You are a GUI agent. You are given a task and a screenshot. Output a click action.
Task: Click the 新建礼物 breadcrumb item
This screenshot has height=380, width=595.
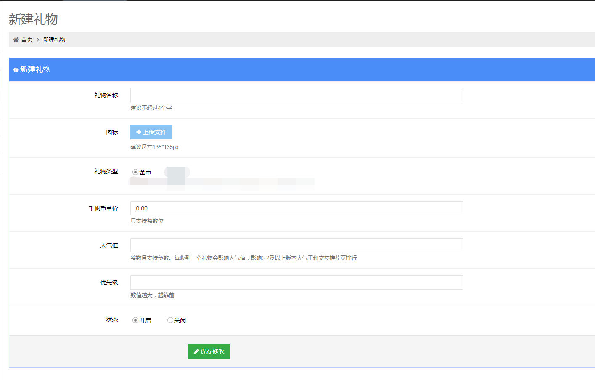click(54, 40)
